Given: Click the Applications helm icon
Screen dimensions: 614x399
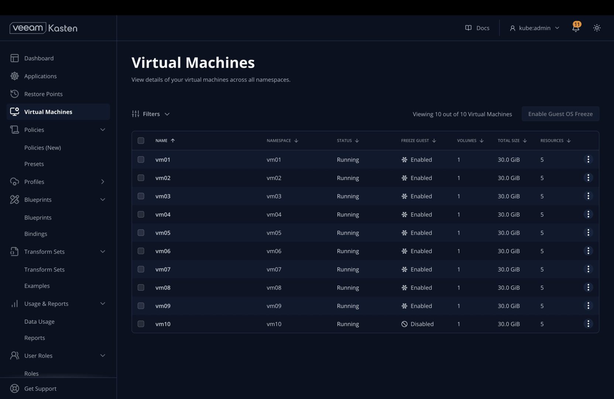Looking at the screenshot, I should click(14, 76).
